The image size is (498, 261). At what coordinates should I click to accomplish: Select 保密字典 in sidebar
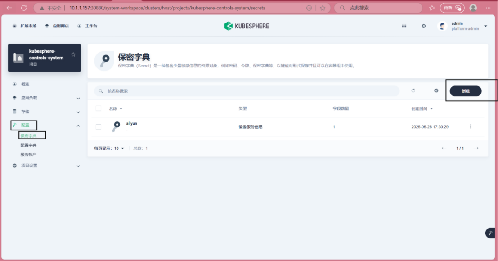[x=29, y=135]
